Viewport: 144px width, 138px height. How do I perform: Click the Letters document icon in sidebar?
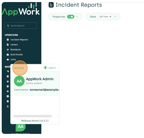click(x=8, y=45)
